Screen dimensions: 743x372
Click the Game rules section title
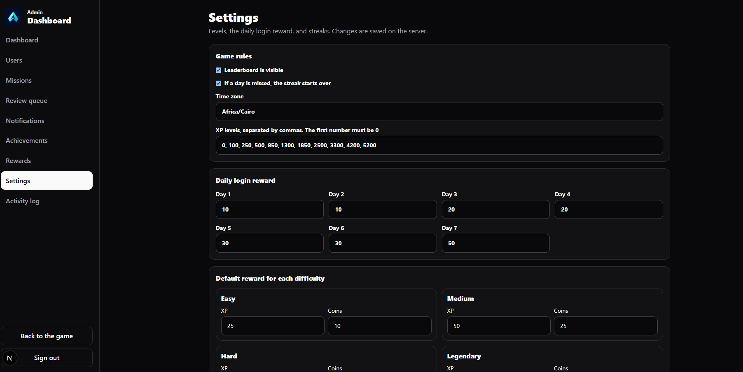234,56
